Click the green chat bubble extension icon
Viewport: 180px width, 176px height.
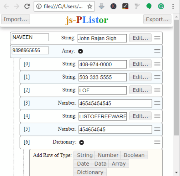click(149, 6)
